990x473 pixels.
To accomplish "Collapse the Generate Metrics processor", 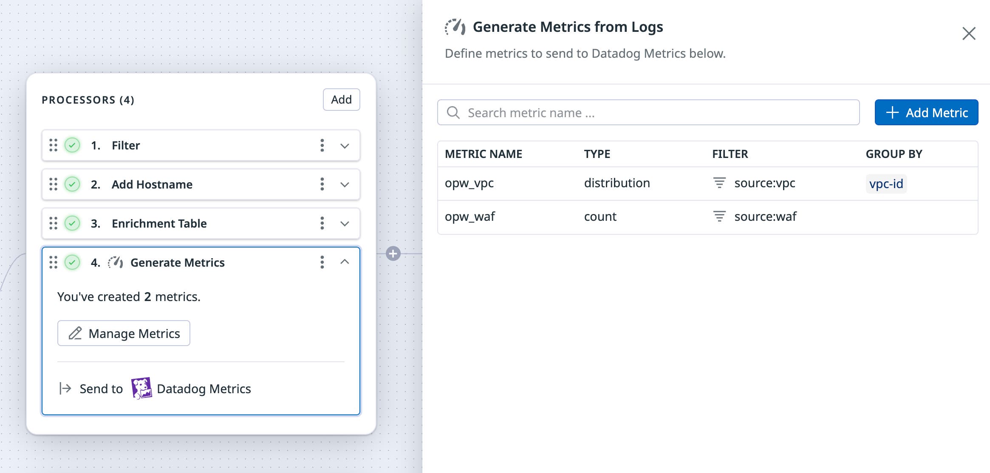I will pos(344,262).
